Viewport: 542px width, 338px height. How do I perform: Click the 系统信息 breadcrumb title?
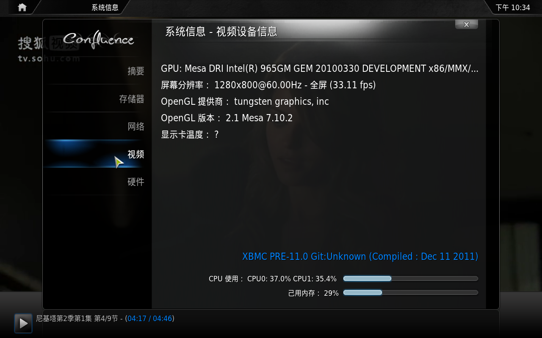pyautogui.click(x=105, y=8)
